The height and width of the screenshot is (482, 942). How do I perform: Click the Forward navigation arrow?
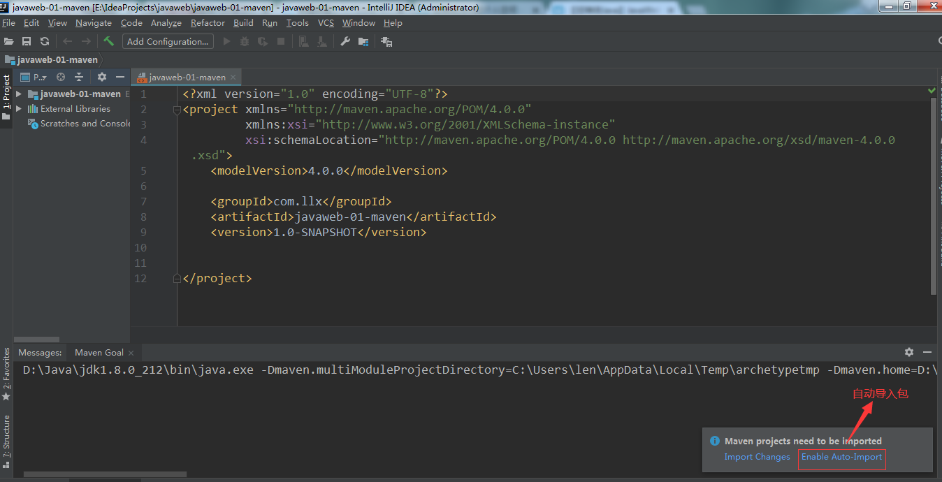[86, 41]
